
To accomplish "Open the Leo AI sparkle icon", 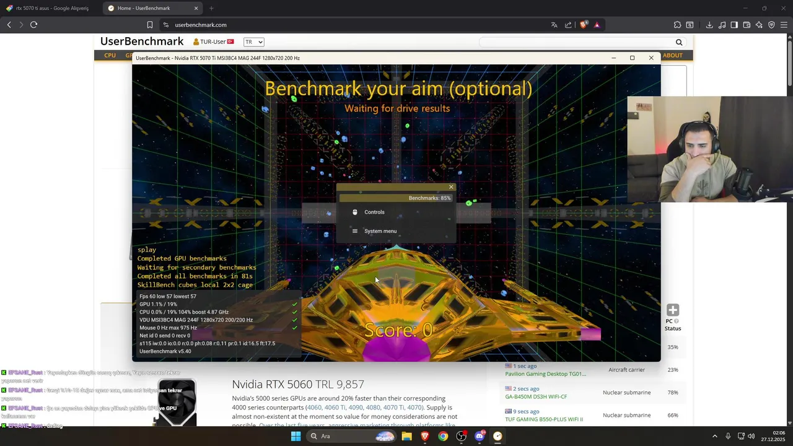I will click(x=759, y=25).
